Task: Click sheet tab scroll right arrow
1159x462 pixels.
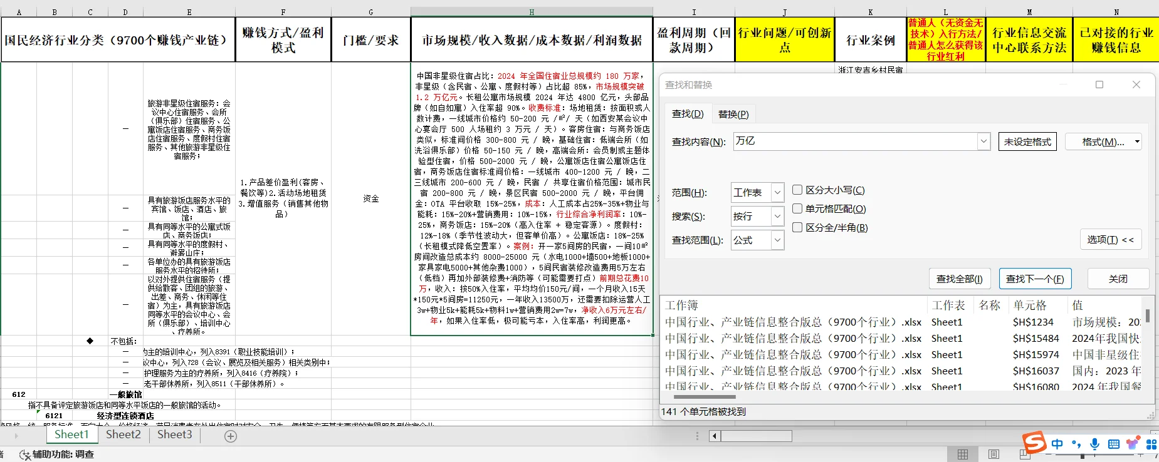Action: coord(16,436)
